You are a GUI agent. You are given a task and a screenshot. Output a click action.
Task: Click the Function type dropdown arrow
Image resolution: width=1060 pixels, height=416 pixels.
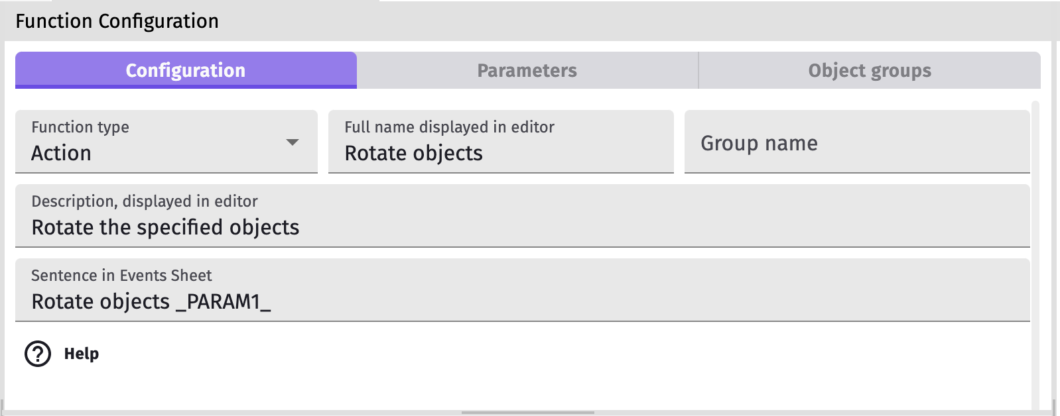292,142
